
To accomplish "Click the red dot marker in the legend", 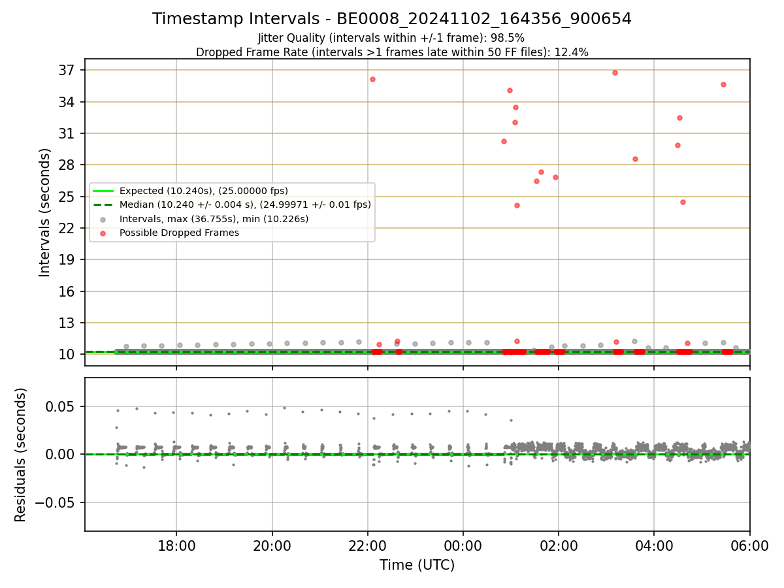I will click(x=103, y=233).
